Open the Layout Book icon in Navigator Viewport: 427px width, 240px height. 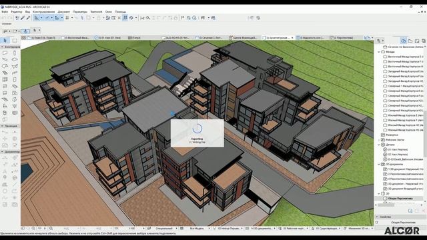417,41
